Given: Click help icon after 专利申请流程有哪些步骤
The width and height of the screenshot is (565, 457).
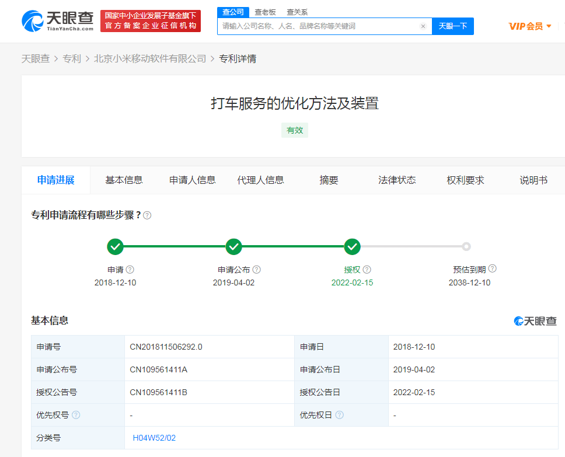Looking at the screenshot, I should [x=148, y=215].
